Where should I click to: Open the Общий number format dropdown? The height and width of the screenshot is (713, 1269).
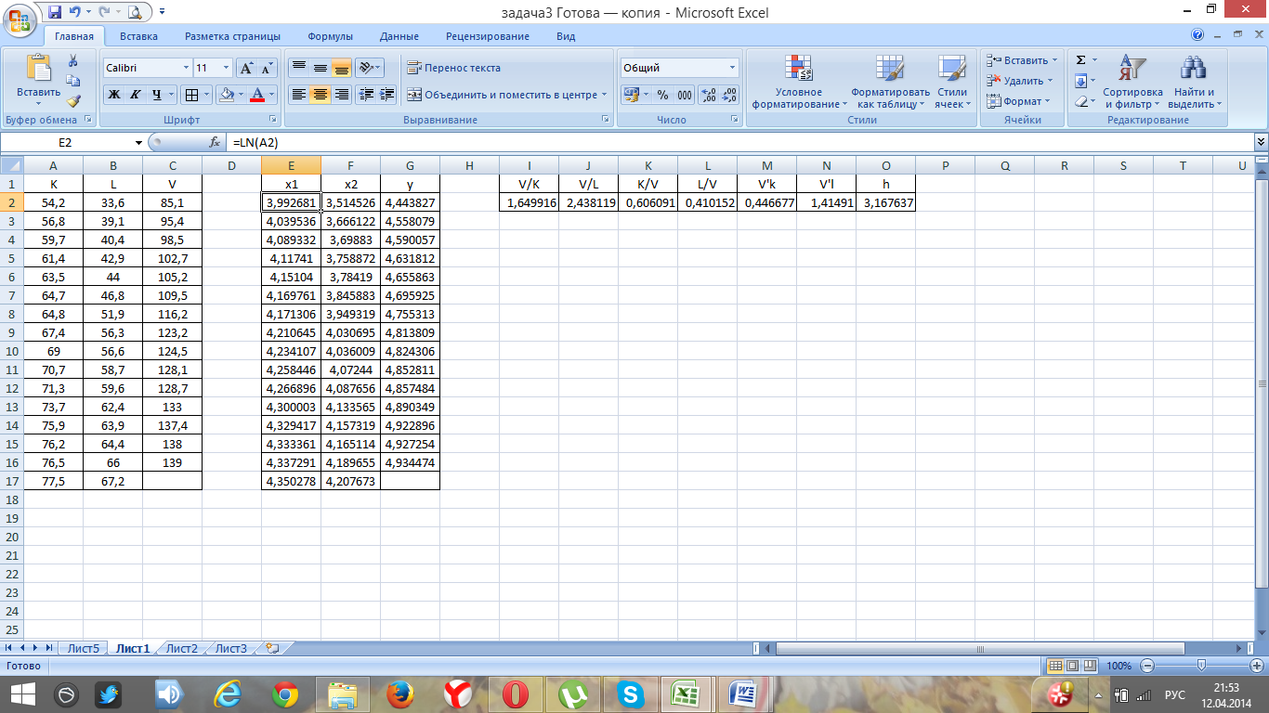tap(732, 68)
